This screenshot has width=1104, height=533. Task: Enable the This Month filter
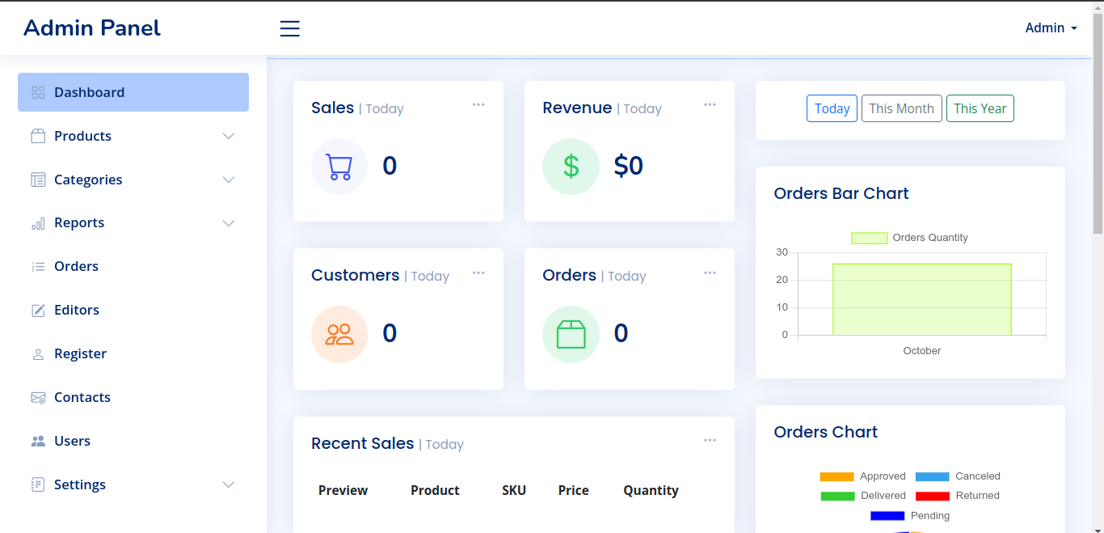(x=901, y=108)
